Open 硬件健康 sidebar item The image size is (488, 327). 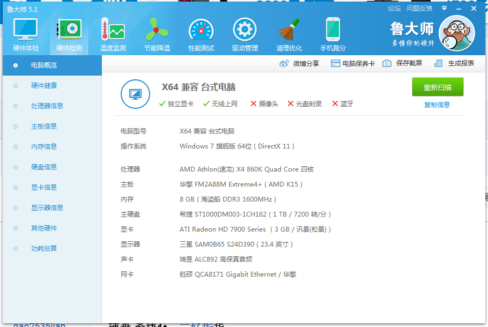(44, 86)
